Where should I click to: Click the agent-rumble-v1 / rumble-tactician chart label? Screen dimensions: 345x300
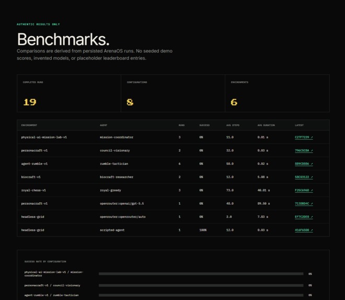pyautogui.click(x=51, y=295)
